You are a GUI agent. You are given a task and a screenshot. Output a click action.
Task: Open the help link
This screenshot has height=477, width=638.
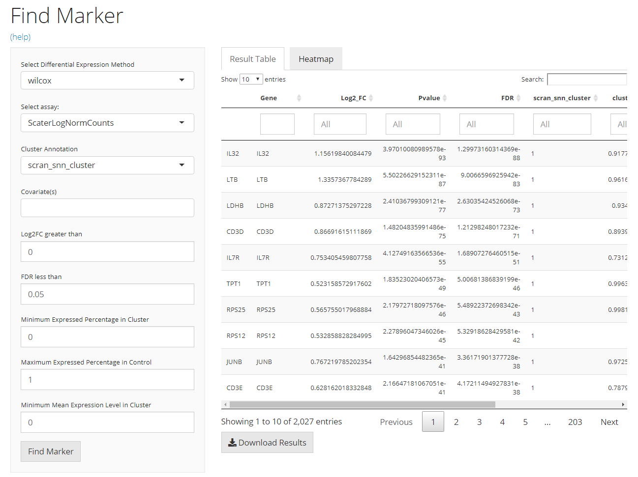pos(21,37)
